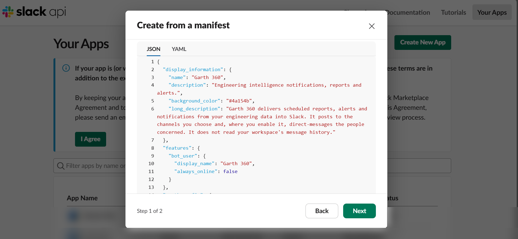This screenshot has height=239, width=518.
Task: Click the Create New App button
Action: (423, 43)
